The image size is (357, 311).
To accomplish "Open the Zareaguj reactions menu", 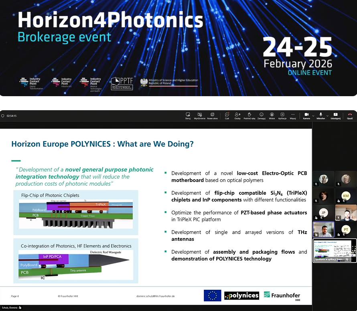I will [262, 115].
